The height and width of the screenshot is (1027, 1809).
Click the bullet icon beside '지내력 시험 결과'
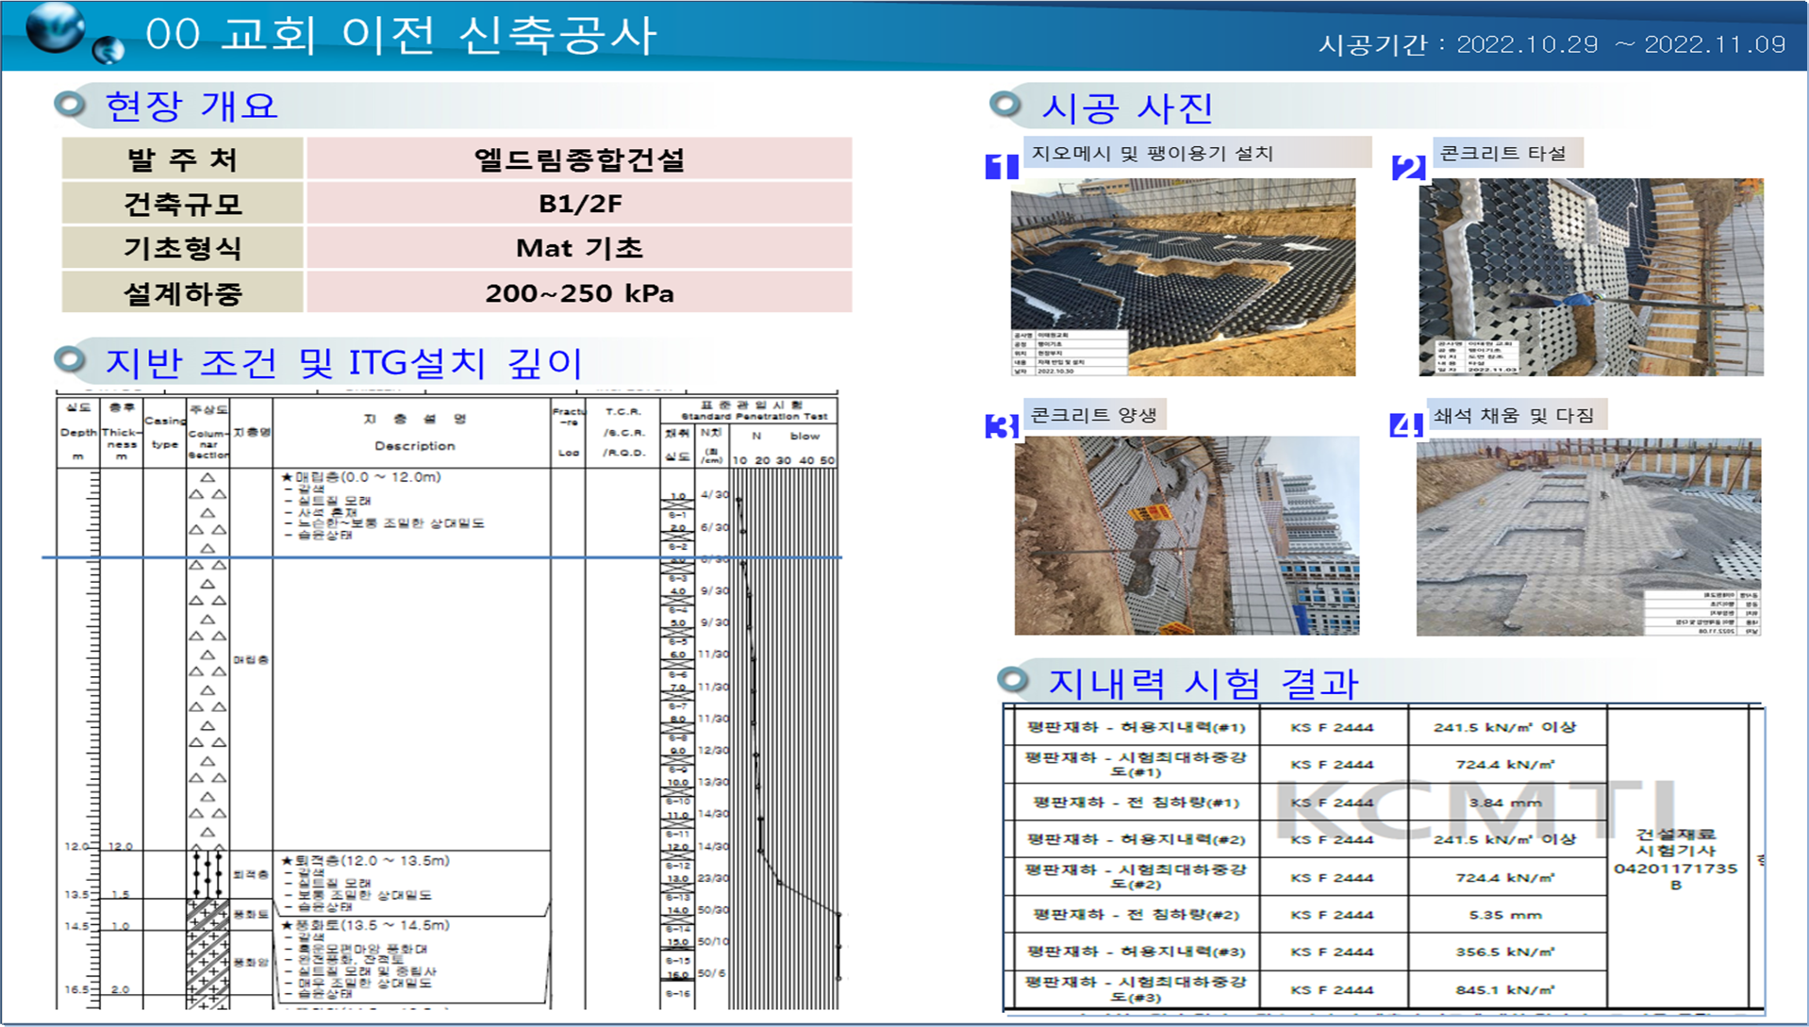click(1013, 678)
